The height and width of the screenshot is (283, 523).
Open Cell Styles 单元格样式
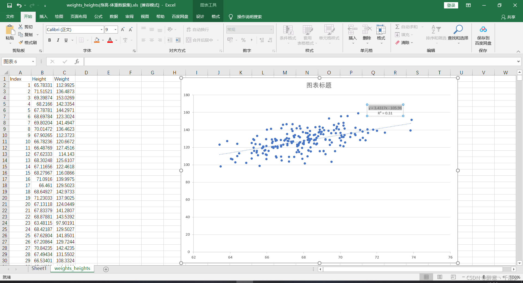pyautogui.click(x=329, y=35)
